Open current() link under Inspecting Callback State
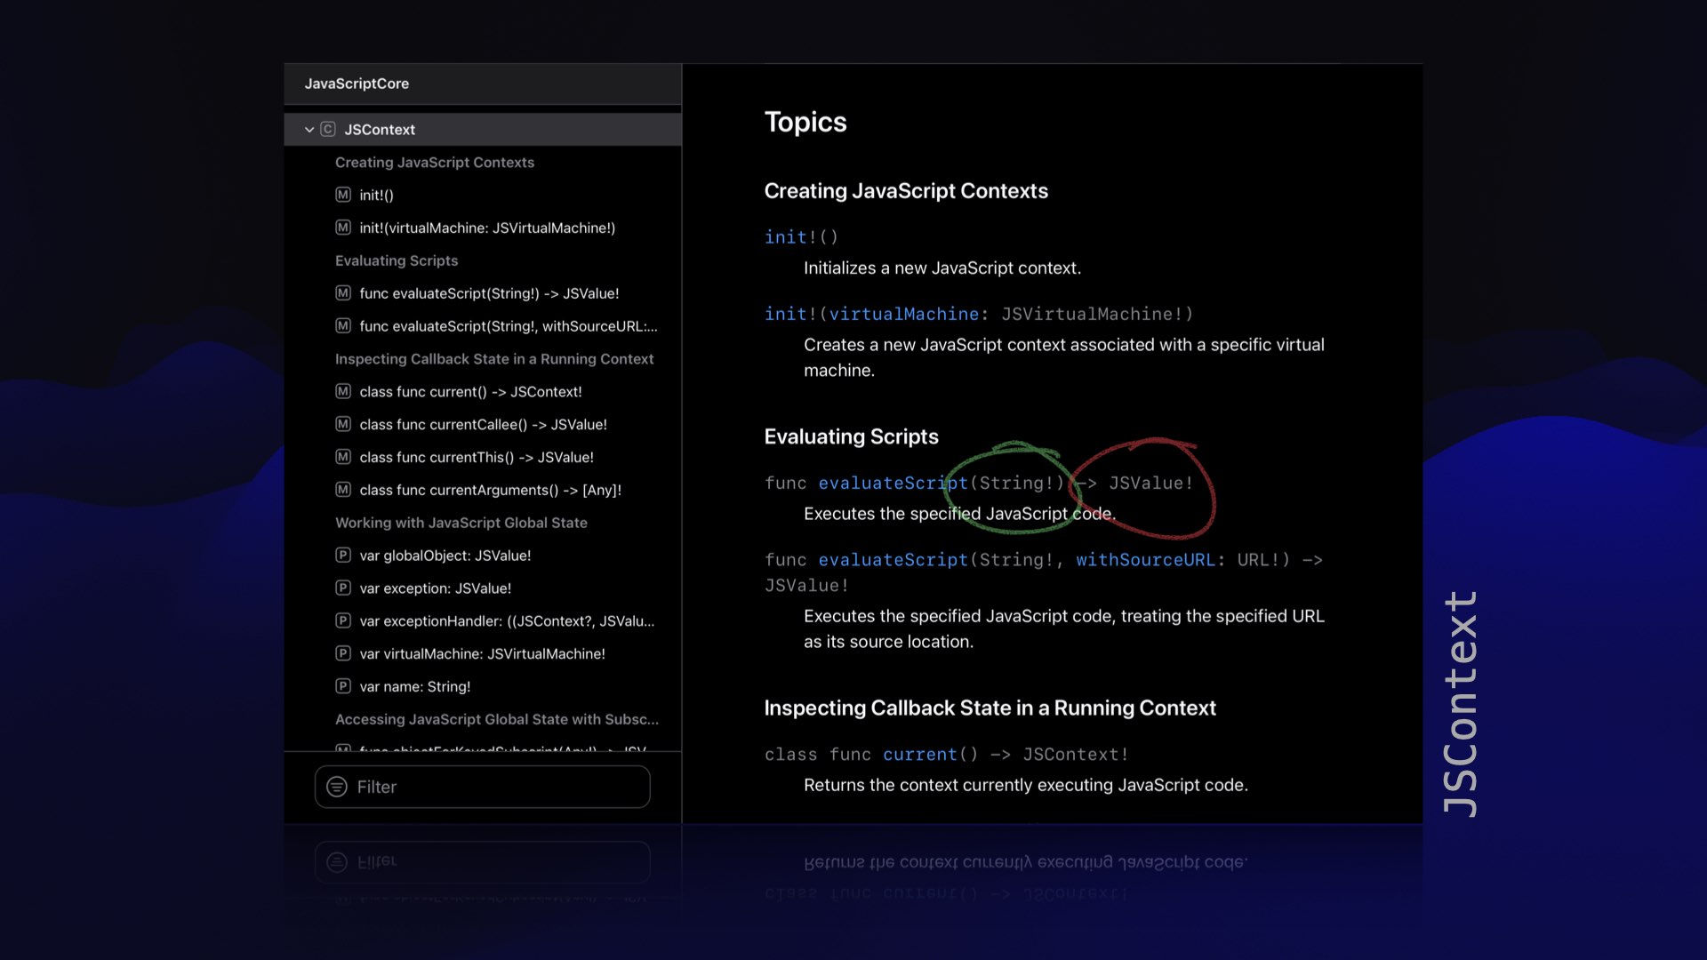1707x960 pixels. click(x=919, y=755)
